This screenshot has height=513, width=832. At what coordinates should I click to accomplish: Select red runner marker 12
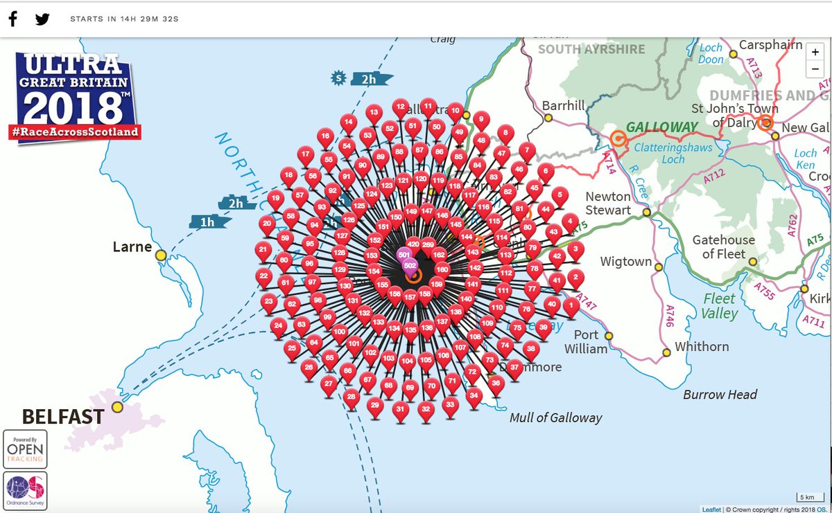coord(400,109)
